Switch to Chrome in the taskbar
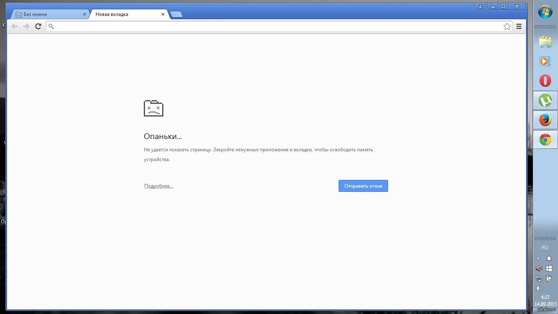 pos(545,140)
